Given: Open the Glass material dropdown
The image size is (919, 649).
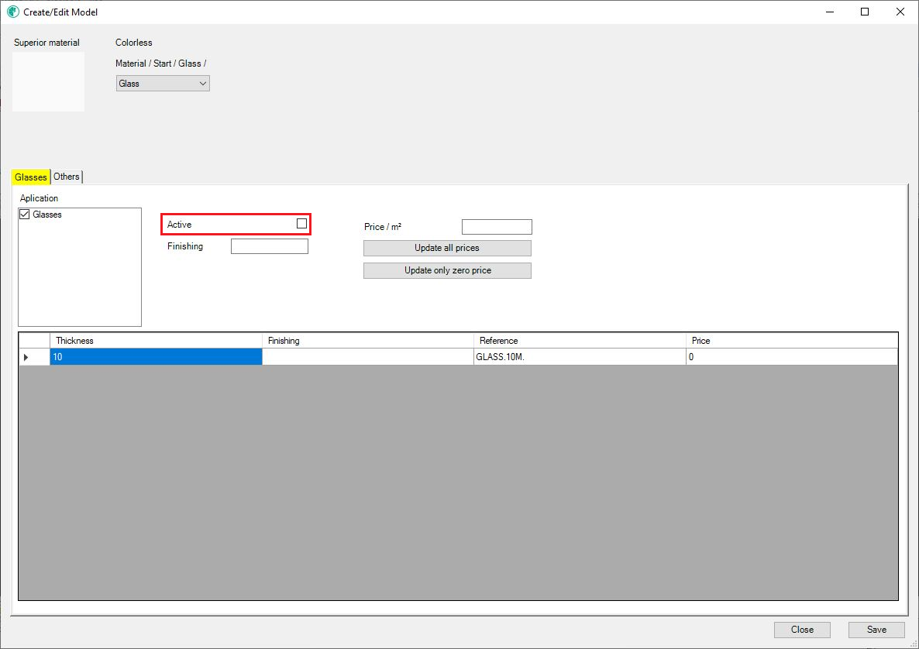Looking at the screenshot, I should (x=163, y=83).
